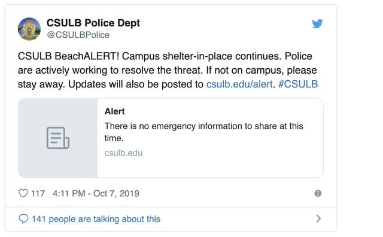383x237 pixels.
Task: Open the tweet info circle icon
Action: coord(318,193)
